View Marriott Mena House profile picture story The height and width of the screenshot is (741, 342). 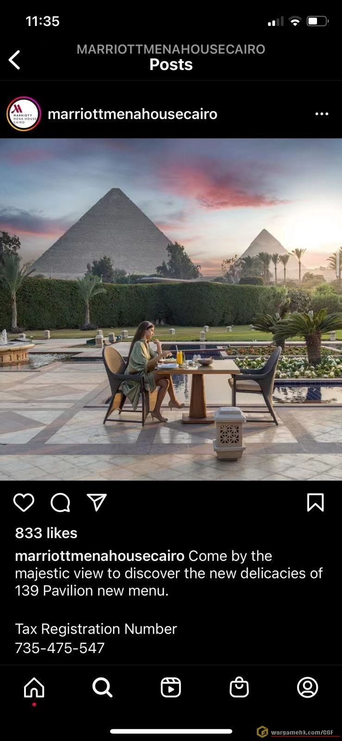24,114
